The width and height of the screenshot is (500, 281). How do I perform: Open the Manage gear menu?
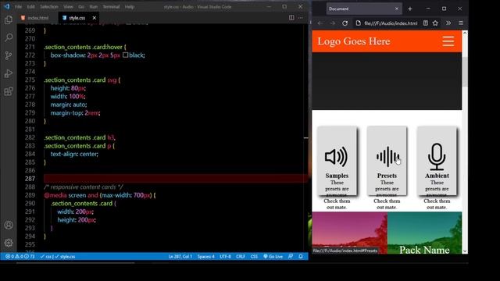pos(9,243)
